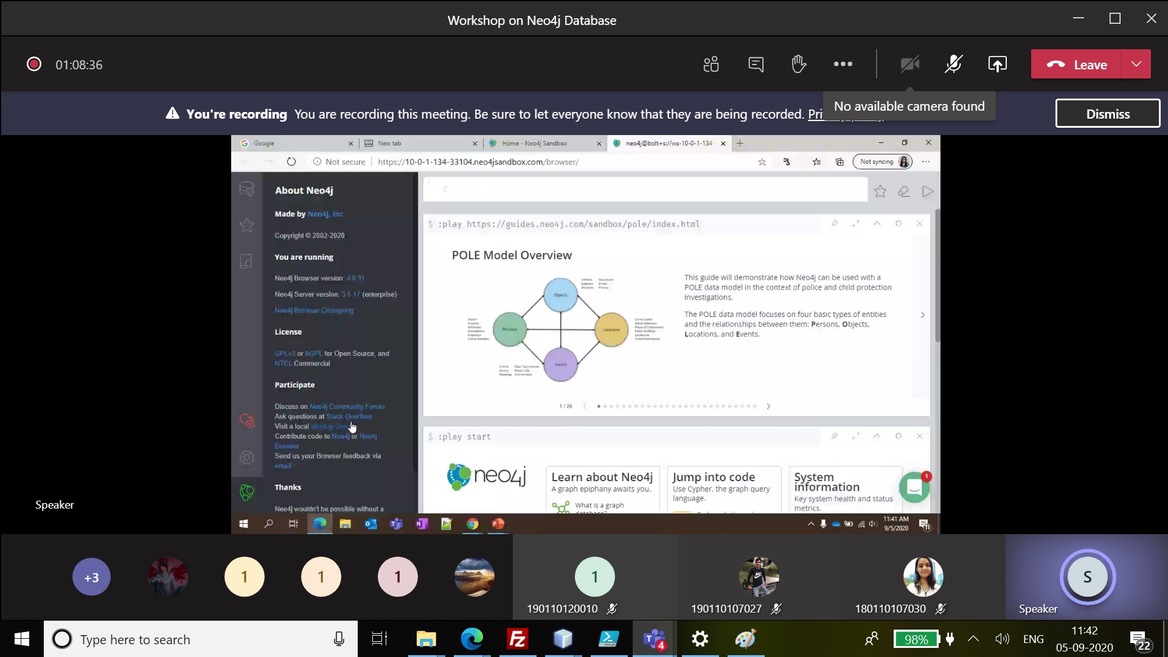Open Microsoft Teams from the Windows taskbar
The image size is (1168, 657).
point(654,639)
